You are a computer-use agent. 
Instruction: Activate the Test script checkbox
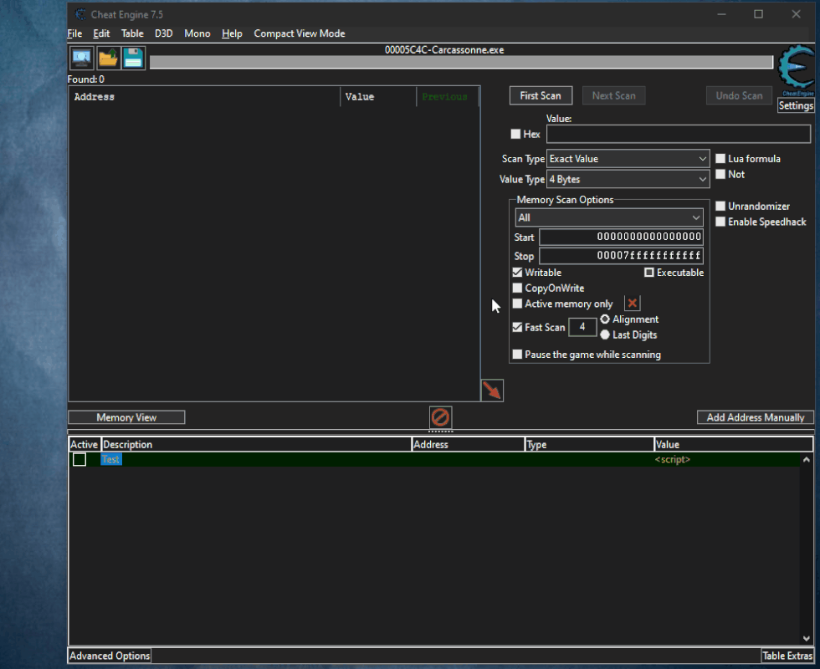point(79,459)
